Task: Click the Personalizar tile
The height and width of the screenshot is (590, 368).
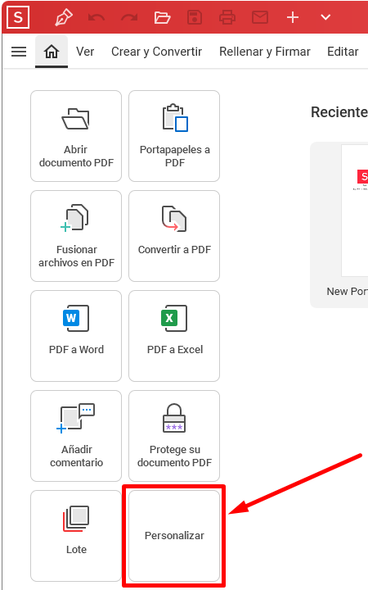Action: click(174, 535)
